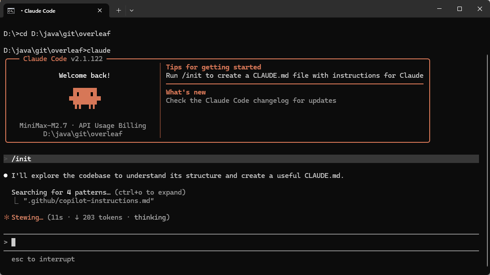Click the 'Welcome back!' text

pos(85,76)
